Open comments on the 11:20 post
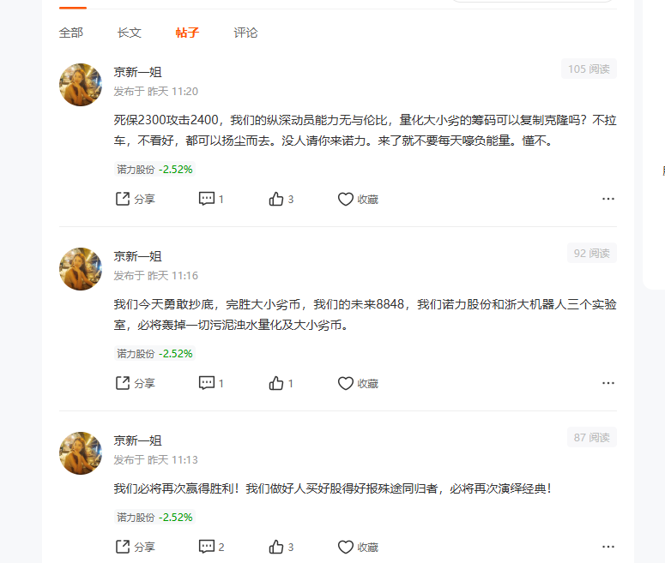The image size is (665, 563). point(211,199)
